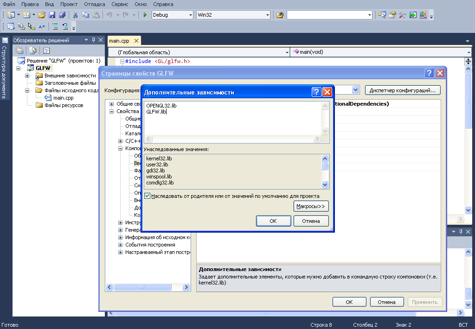Click the Open File folder icon

42,15
